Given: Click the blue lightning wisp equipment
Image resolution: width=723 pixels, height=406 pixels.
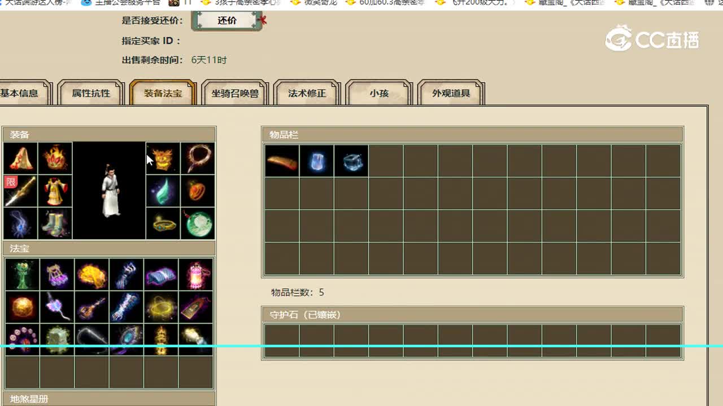Looking at the screenshot, I should pos(21,224).
